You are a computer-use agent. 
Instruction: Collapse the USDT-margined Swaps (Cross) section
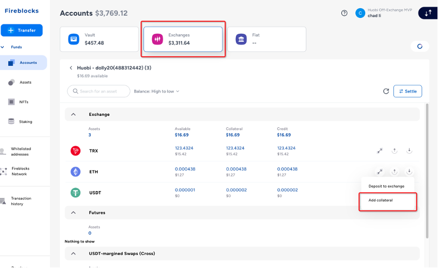point(73,253)
